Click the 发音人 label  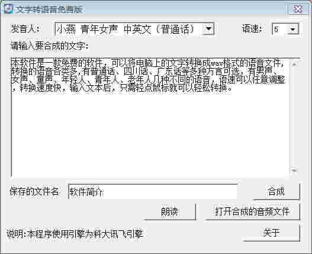click(25, 29)
